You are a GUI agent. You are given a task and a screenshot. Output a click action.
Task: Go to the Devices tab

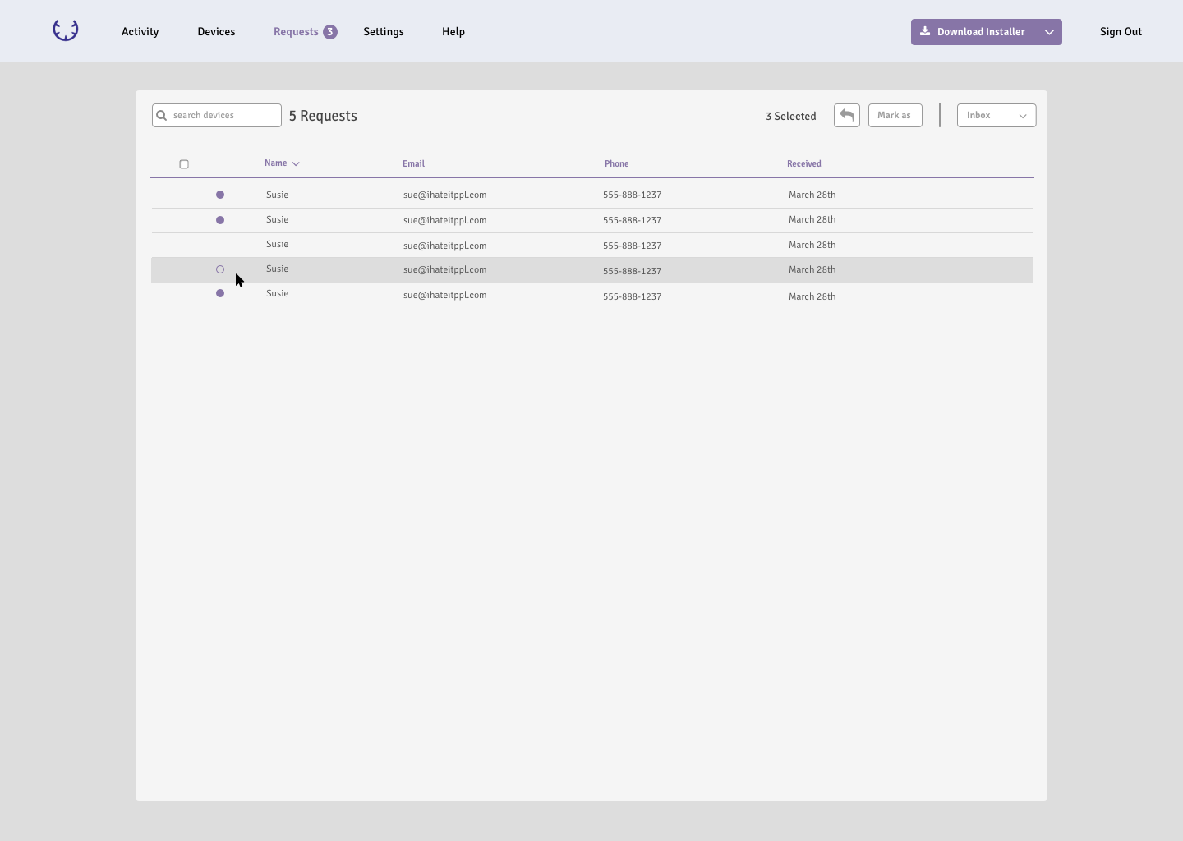[x=216, y=32]
